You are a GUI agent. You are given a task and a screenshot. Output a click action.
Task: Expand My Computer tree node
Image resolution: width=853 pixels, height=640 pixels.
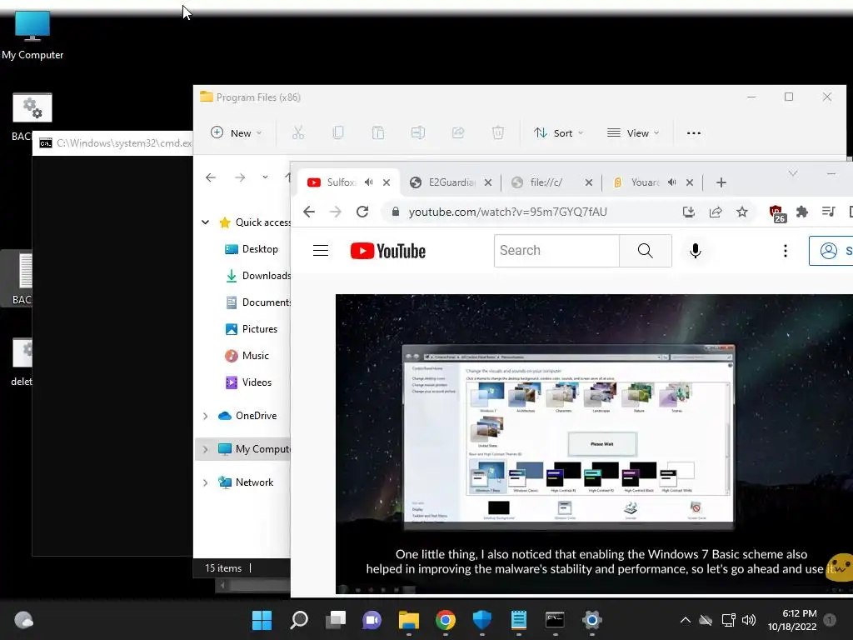(205, 449)
